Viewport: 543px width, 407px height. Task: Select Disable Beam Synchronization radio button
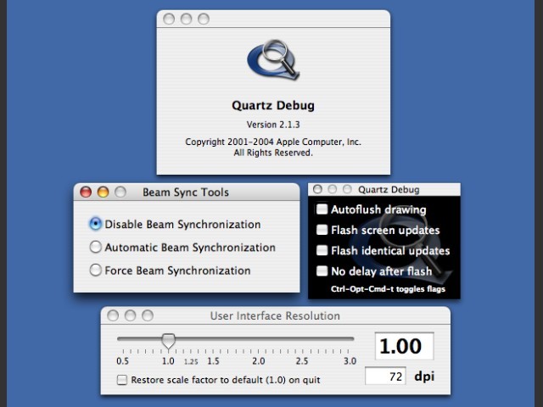click(96, 224)
